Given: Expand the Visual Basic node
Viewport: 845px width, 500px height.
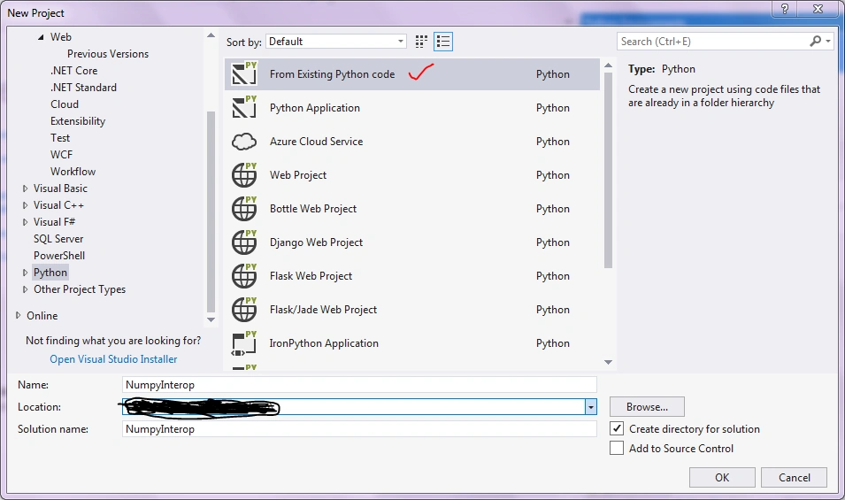Looking at the screenshot, I should tap(25, 188).
